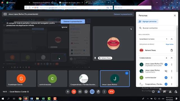This screenshot has height=101, width=180.
Task: Turn on the camera in Meet
Action: (x=74, y=92)
